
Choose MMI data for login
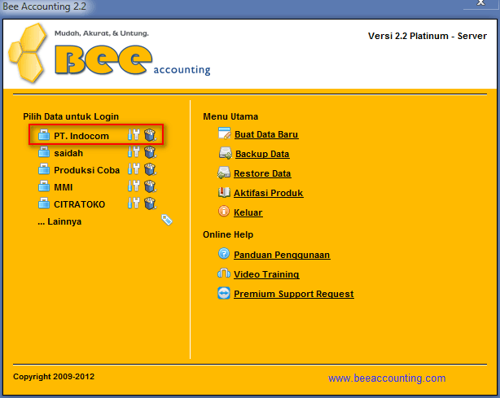tap(64, 187)
